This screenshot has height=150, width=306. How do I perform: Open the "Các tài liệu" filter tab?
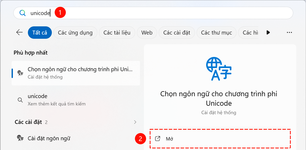pyautogui.click(x=117, y=33)
